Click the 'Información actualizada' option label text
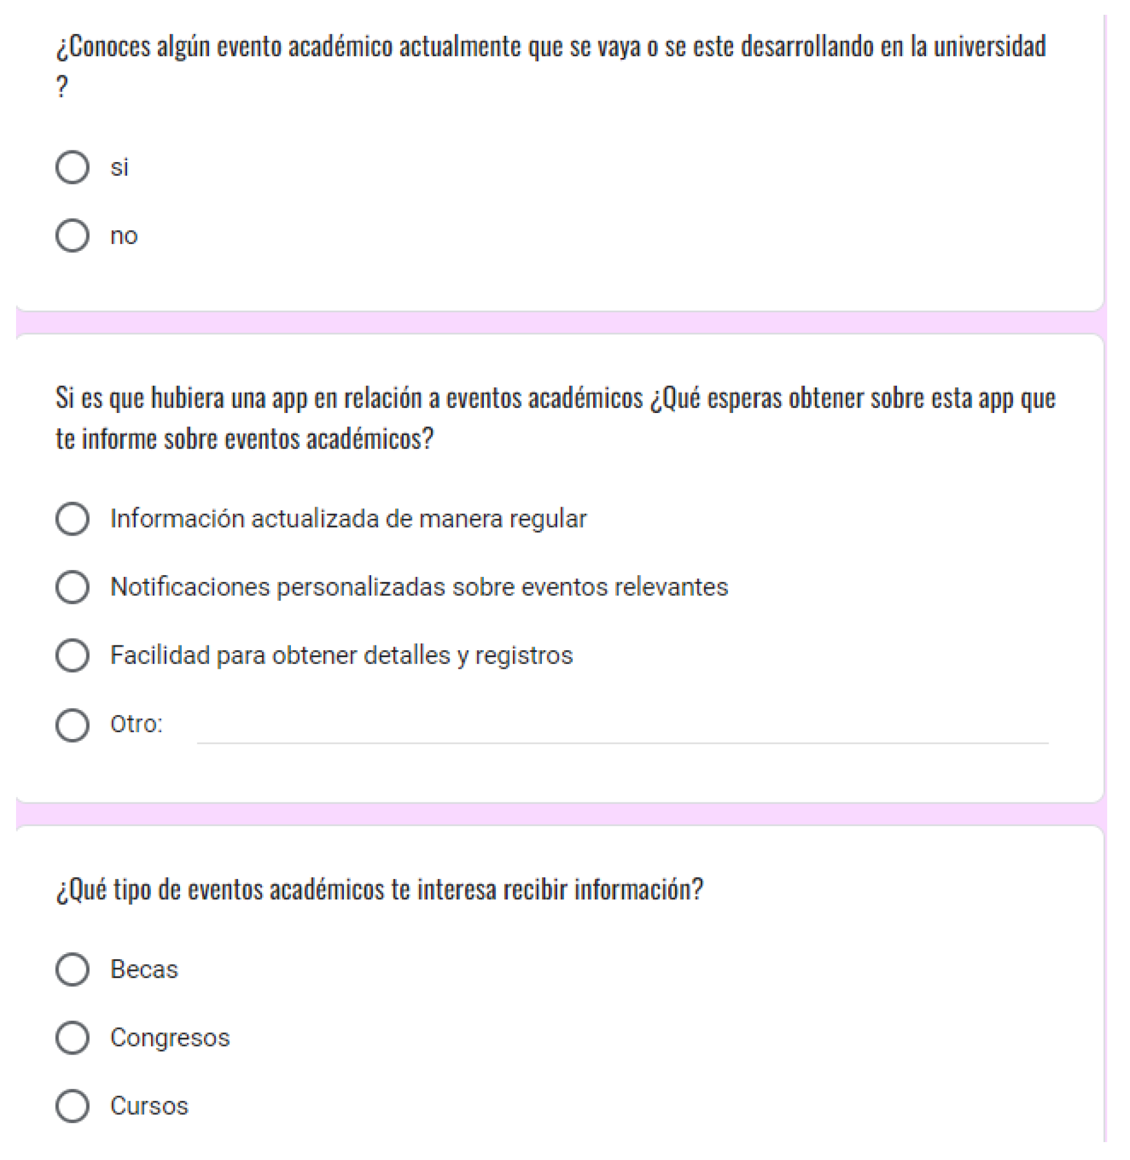 point(348,518)
